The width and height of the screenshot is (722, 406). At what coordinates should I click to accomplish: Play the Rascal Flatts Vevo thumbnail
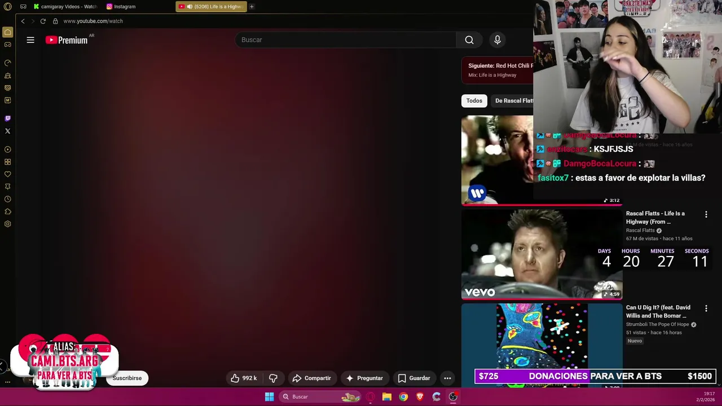click(x=541, y=254)
